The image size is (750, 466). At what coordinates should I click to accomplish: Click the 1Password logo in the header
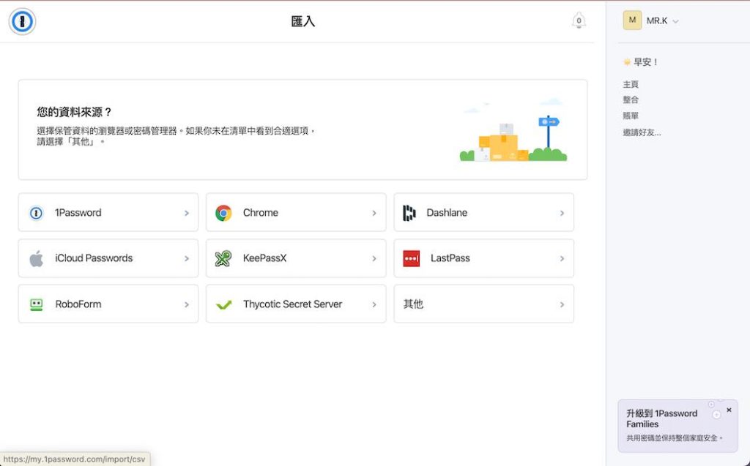tap(22, 21)
